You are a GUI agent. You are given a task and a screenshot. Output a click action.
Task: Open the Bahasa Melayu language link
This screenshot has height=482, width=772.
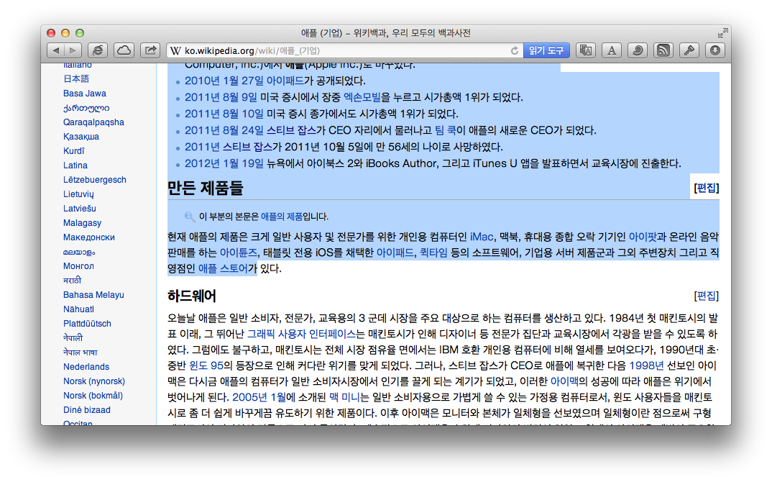(x=93, y=295)
